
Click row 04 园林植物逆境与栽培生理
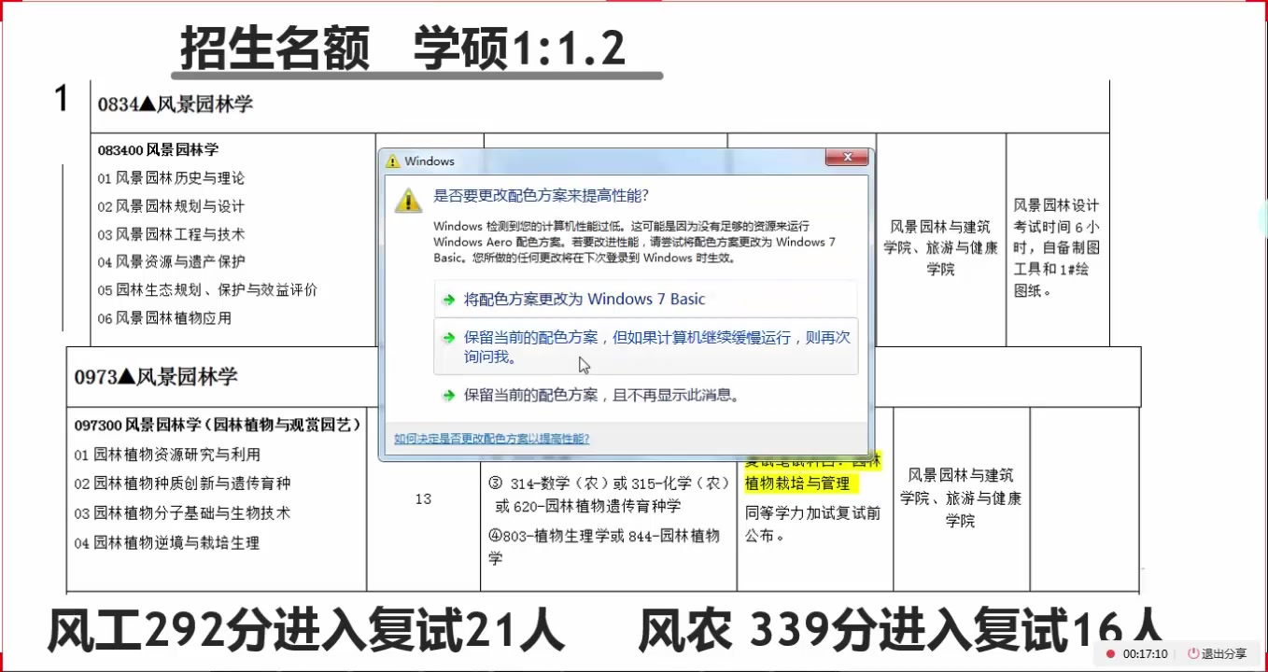pyautogui.click(x=167, y=542)
